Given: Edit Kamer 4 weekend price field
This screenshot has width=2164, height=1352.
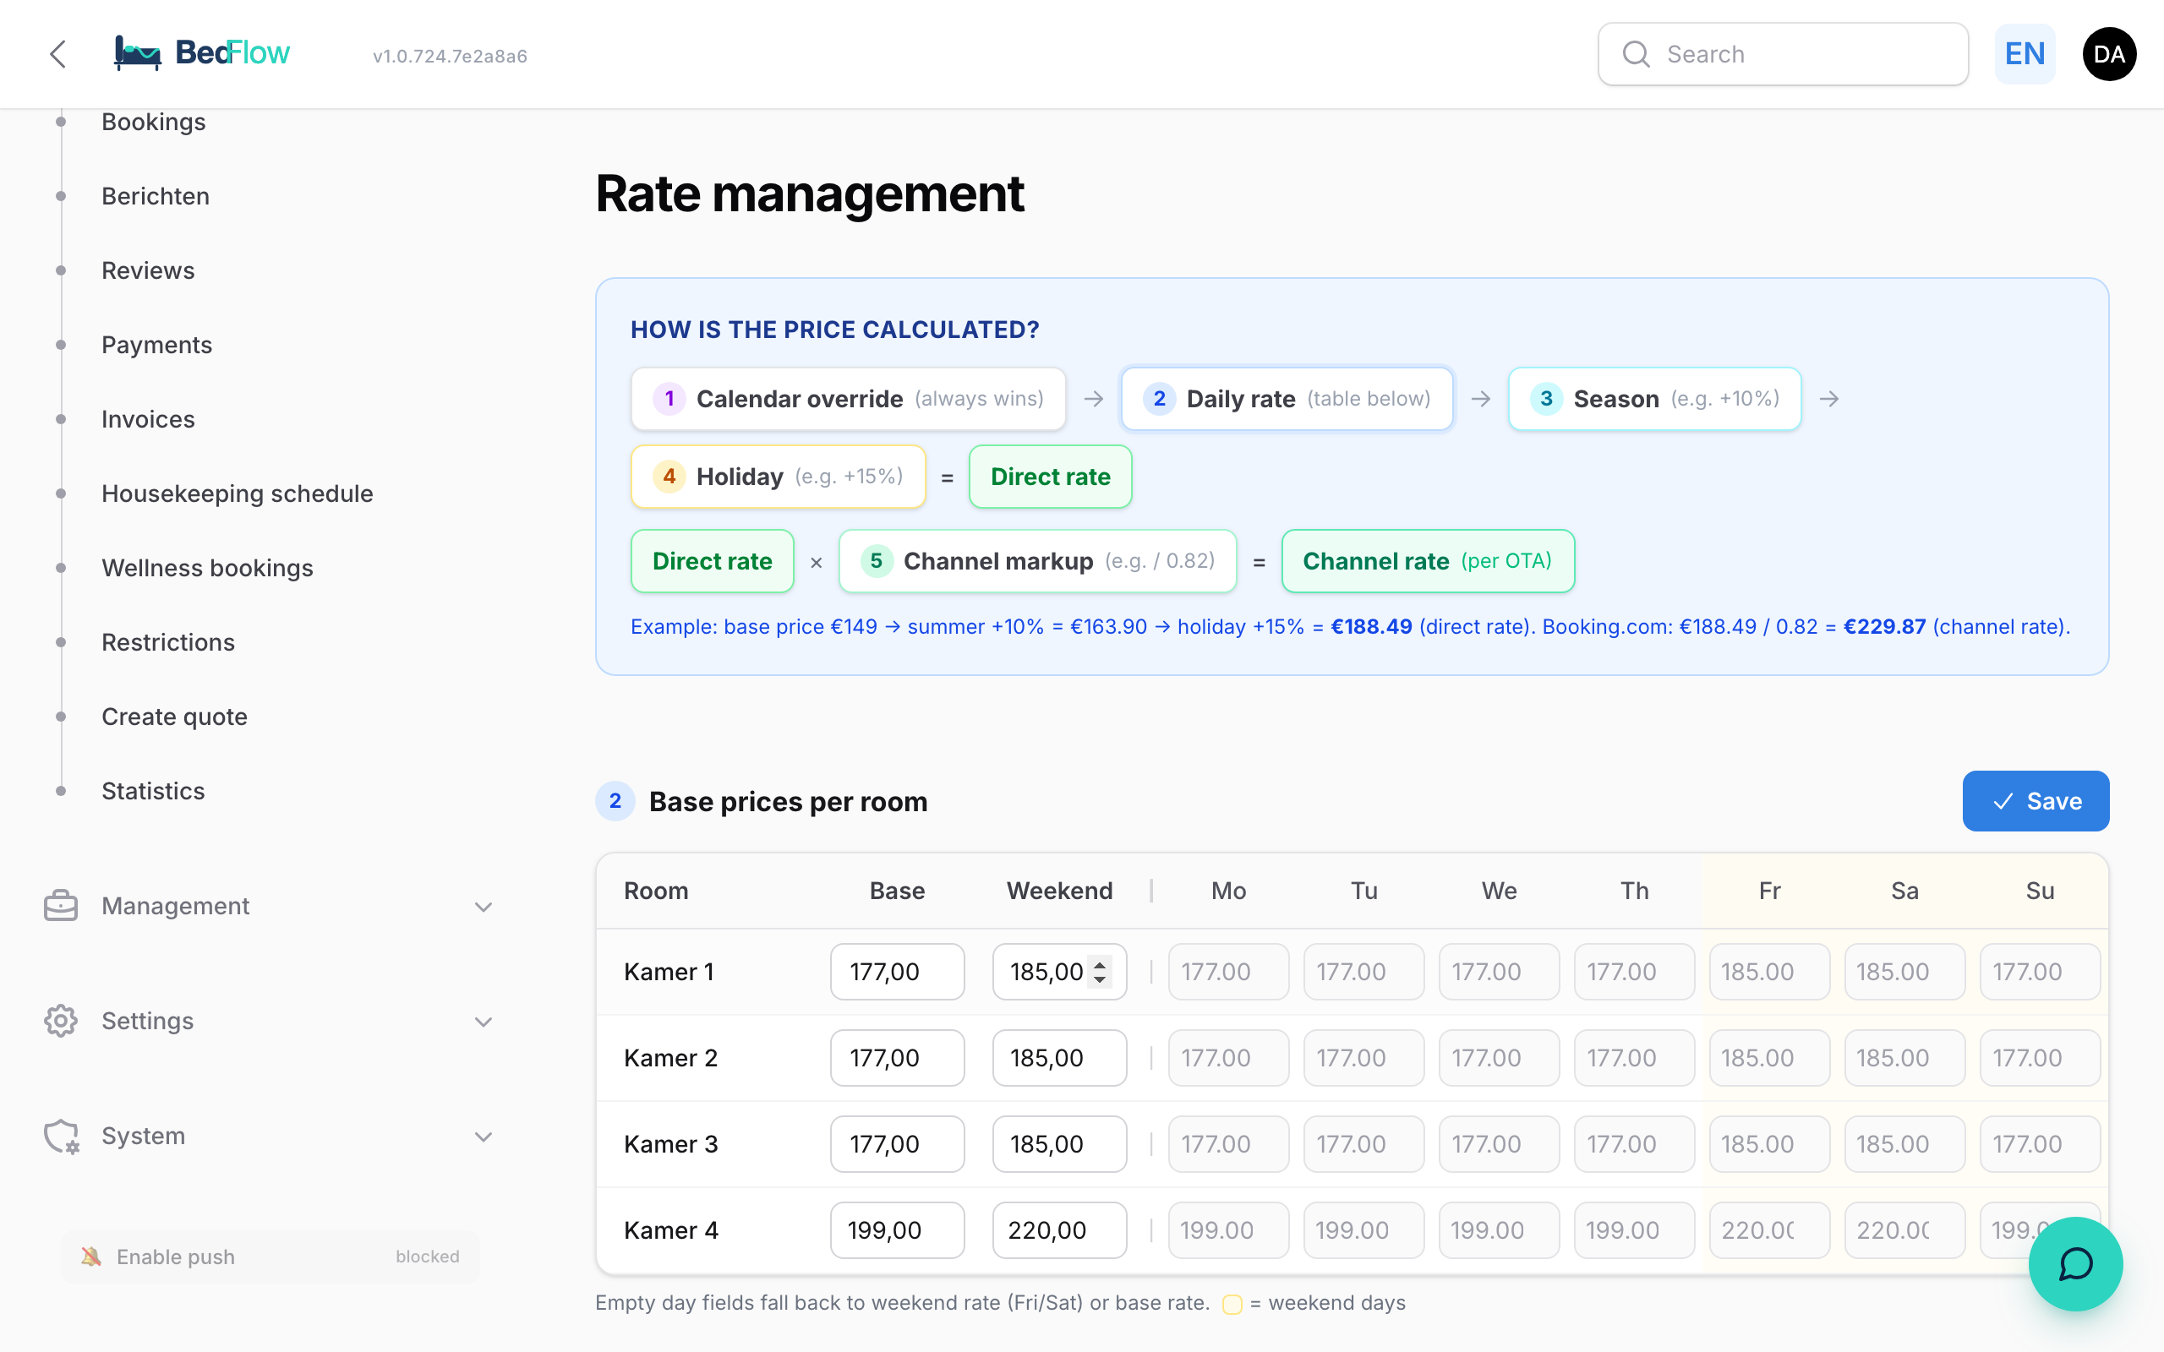Looking at the screenshot, I should coord(1058,1229).
